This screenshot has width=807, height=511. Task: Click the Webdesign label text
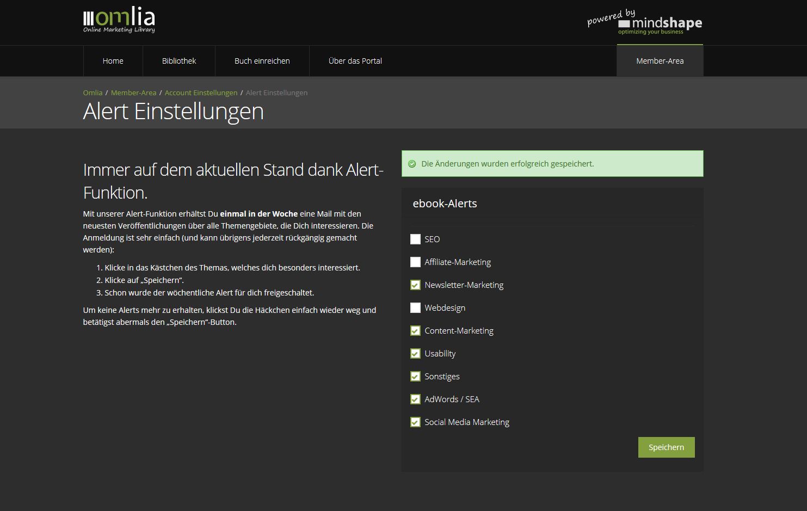pyautogui.click(x=445, y=307)
